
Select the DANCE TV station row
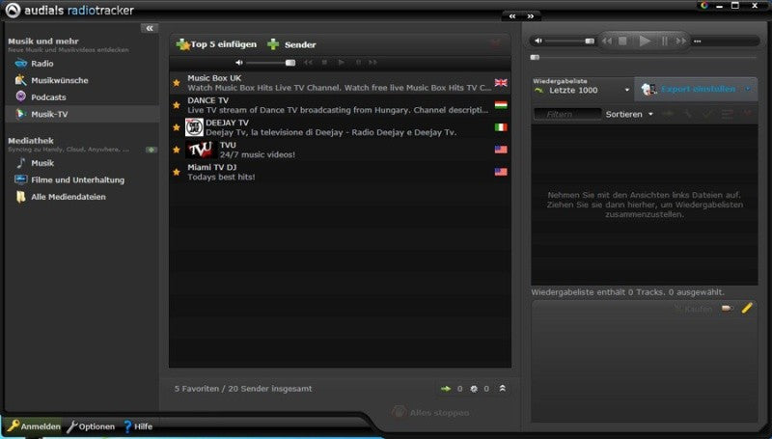point(340,105)
